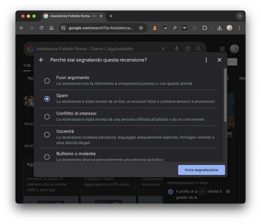This screenshot has width=261, height=224.
Task: Open the Chrome three-dot menu
Action: pyautogui.click(x=239, y=28)
